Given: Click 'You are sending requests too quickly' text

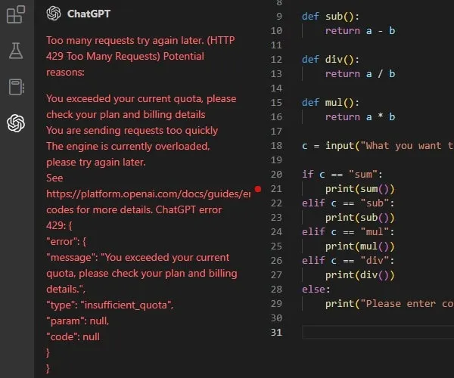Looking at the screenshot, I should [132, 131].
